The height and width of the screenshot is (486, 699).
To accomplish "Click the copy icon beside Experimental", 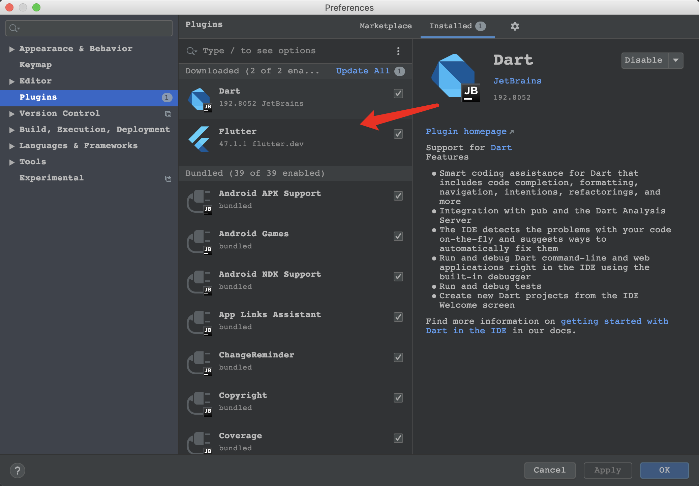I will tap(168, 179).
